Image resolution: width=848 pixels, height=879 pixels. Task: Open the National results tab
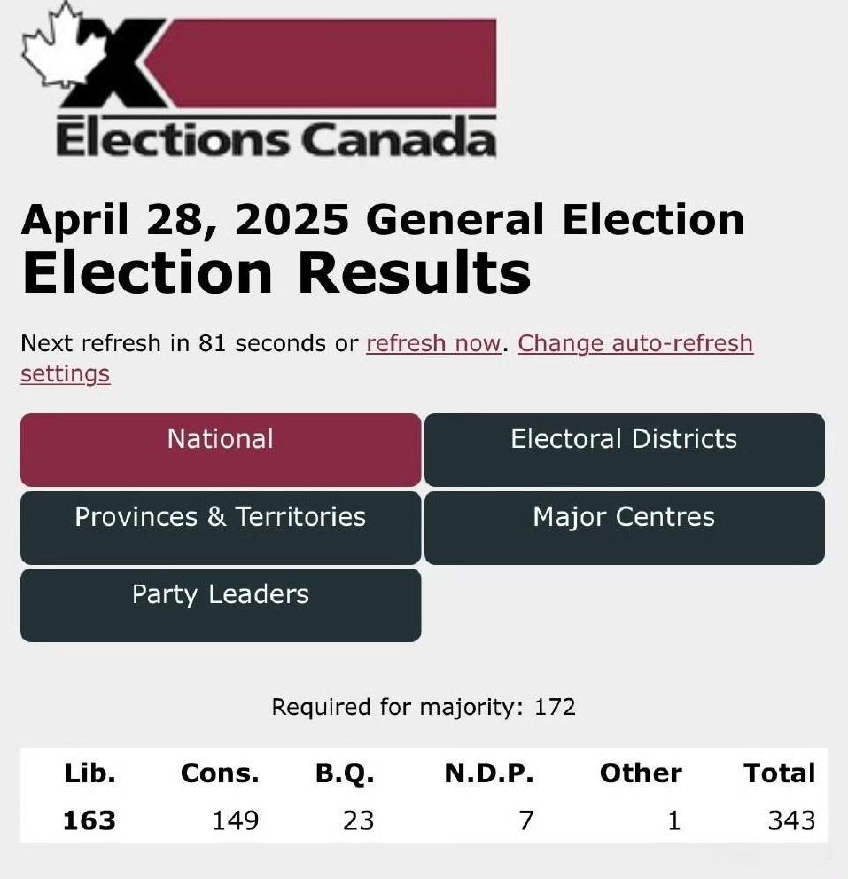coord(221,451)
